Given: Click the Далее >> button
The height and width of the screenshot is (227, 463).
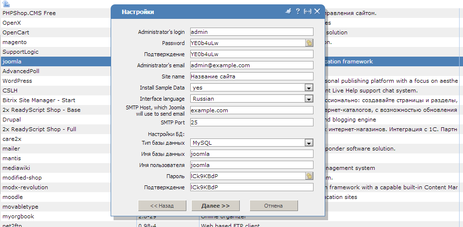Looking at the screenshot, I should tap(215, 206).
